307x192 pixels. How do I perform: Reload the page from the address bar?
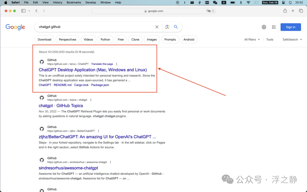213,11
